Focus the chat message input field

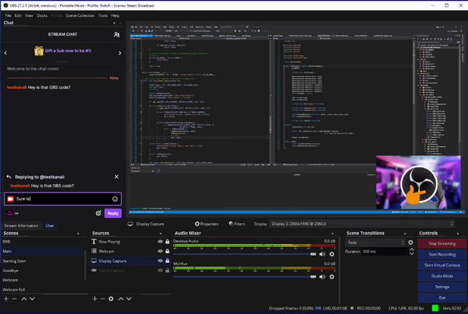coord(63,199)
